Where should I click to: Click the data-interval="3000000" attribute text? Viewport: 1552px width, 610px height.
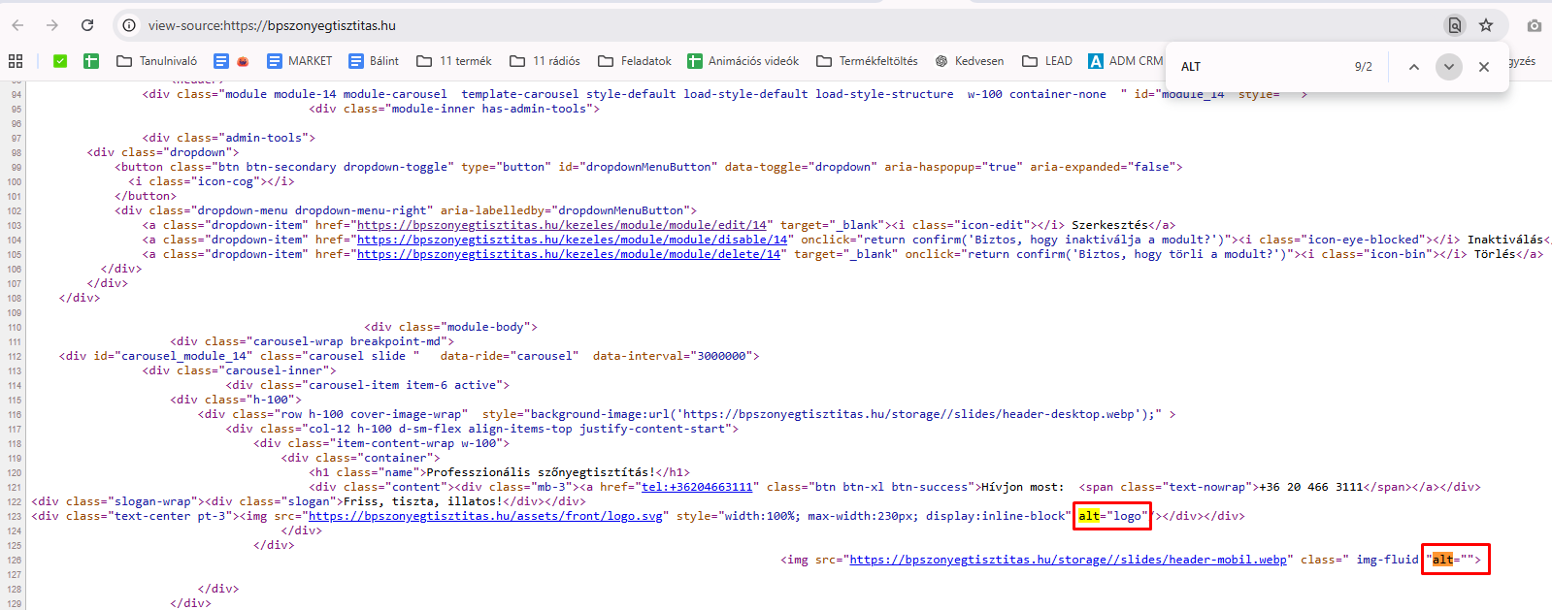673,356
